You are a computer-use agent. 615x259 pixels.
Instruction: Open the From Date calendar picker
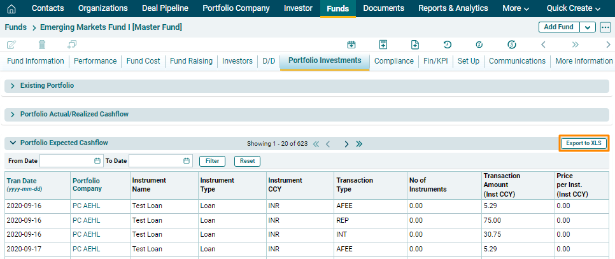(97, 161)
